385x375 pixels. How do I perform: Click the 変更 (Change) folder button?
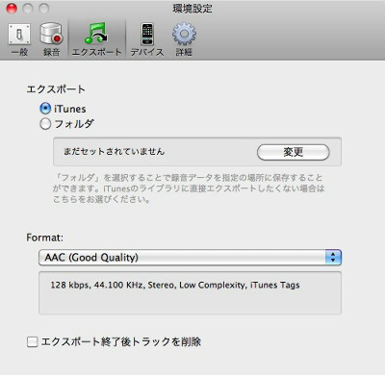(294, 152)
